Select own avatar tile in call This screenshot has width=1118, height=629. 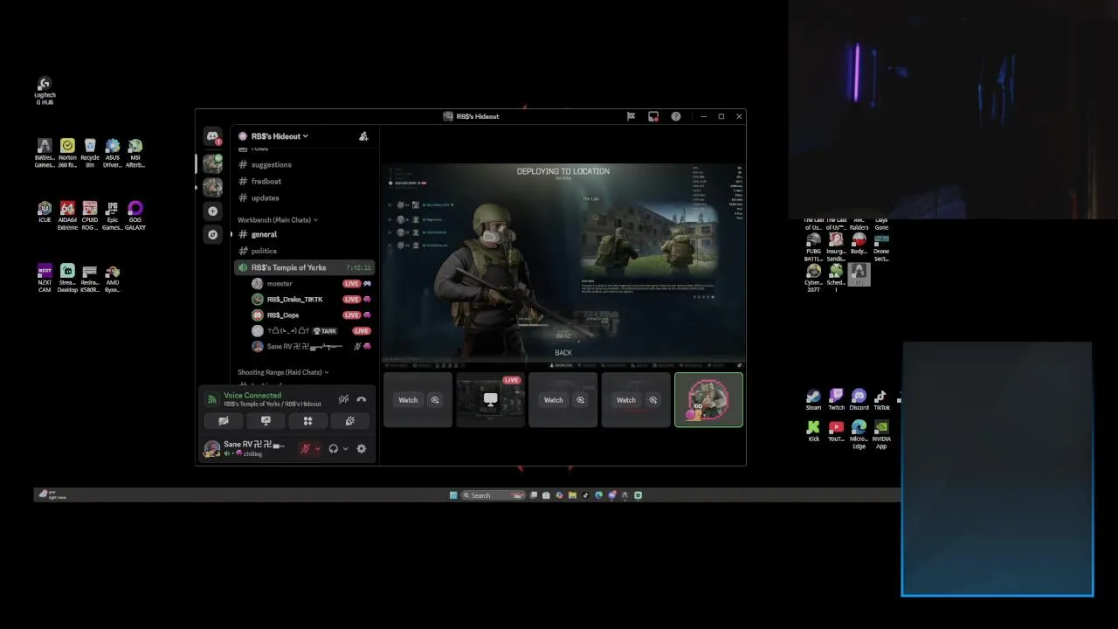[x=708, y=400]
